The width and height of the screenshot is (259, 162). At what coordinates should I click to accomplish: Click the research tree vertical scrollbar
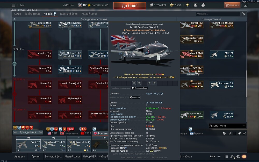[x=246, y=83]
